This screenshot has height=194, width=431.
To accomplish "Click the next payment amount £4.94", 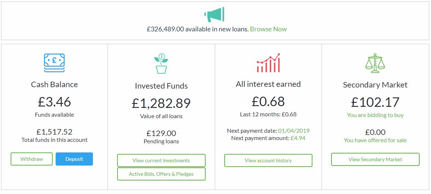I will click(298, 138).
